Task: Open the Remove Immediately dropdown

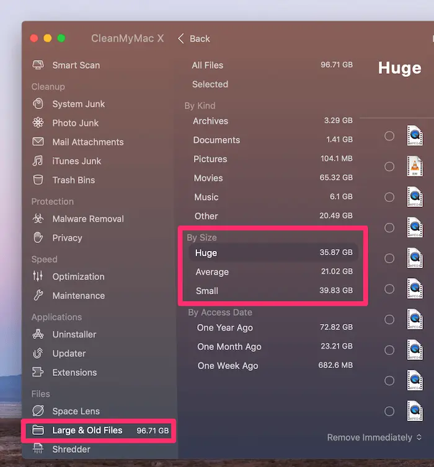Action: 374,437
